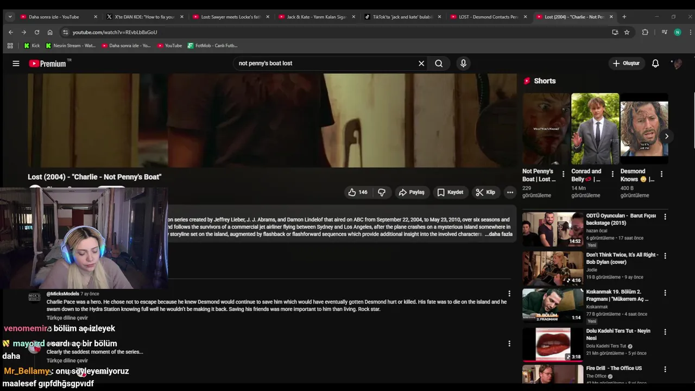Open Not Penny's Boat short thumbnail

tap(546, 129)
